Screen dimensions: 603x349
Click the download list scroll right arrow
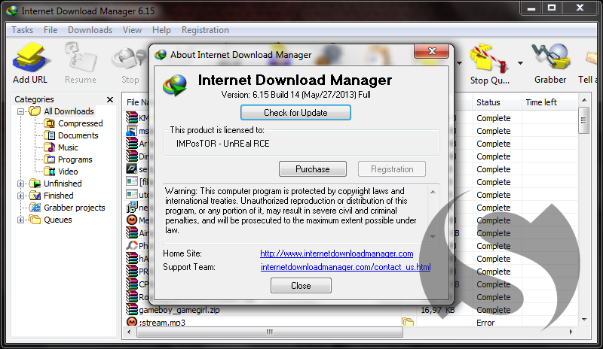click(x=571, y=332)
